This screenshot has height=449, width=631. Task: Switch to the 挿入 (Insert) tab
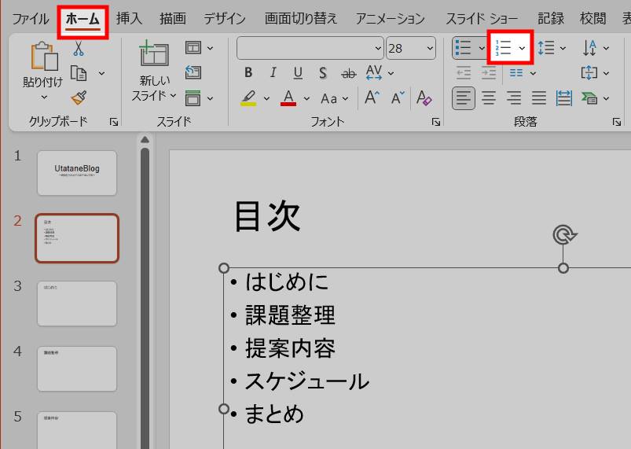(x=129, y=19)
